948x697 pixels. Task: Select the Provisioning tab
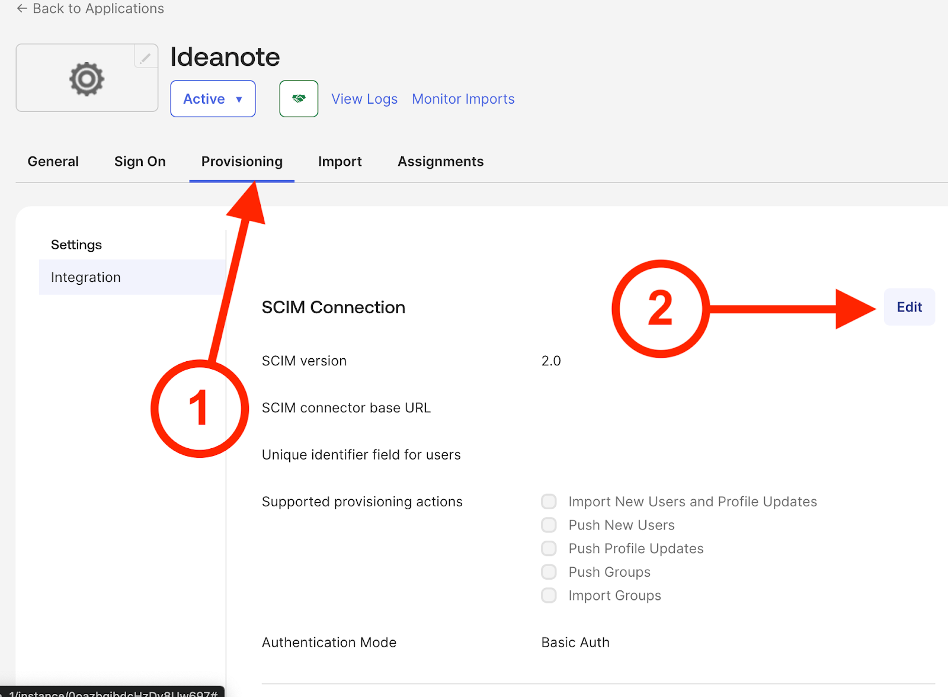pos(242,162)
